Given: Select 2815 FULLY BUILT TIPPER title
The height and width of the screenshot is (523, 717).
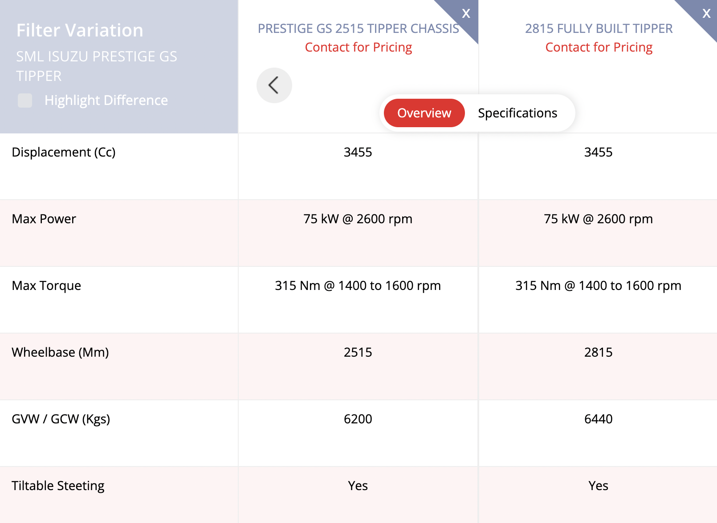Looking at the screenshot, I should pyautogui.click(x=599, y=28).
